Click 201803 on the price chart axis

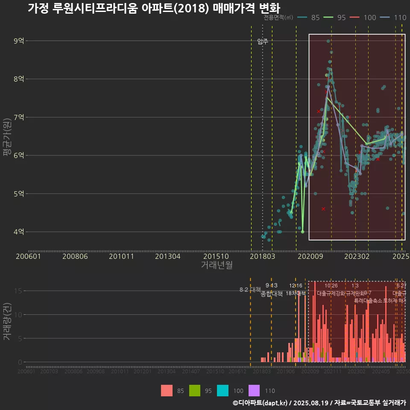263,256
